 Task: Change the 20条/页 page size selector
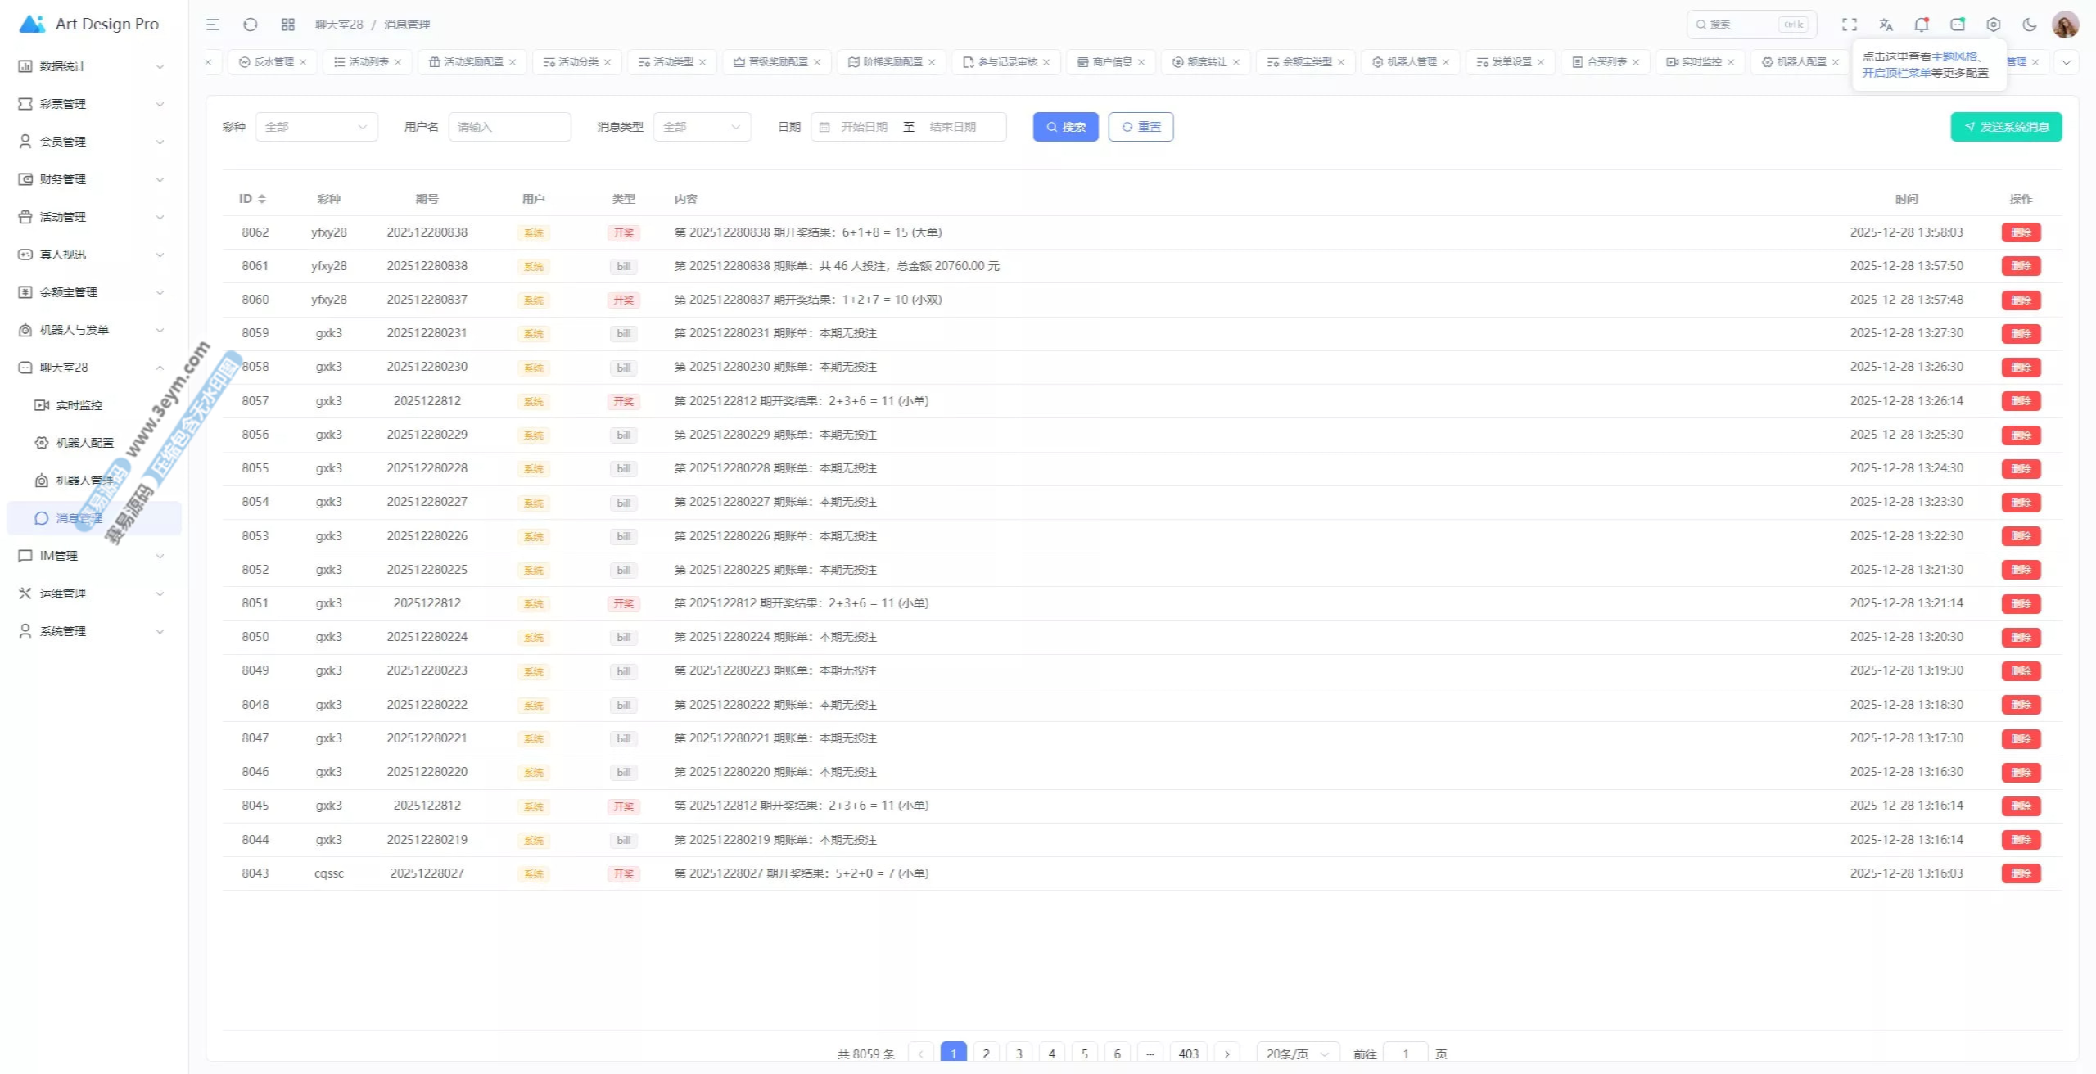pyautogui.click(x=1297, y=1054)
